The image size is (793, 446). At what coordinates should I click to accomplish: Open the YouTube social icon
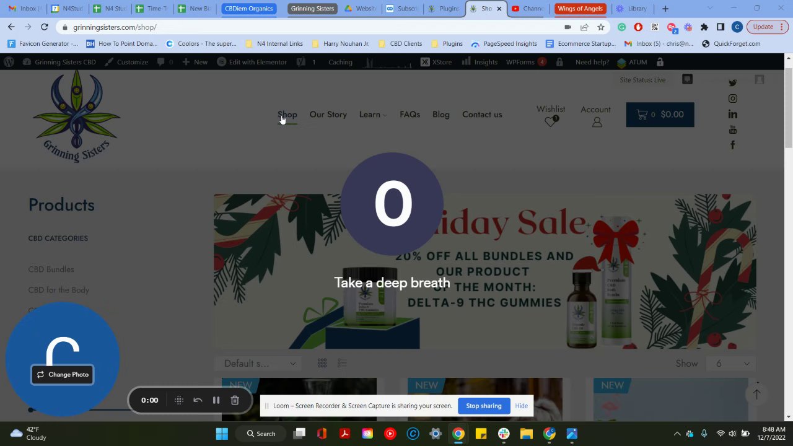point(733,129)
